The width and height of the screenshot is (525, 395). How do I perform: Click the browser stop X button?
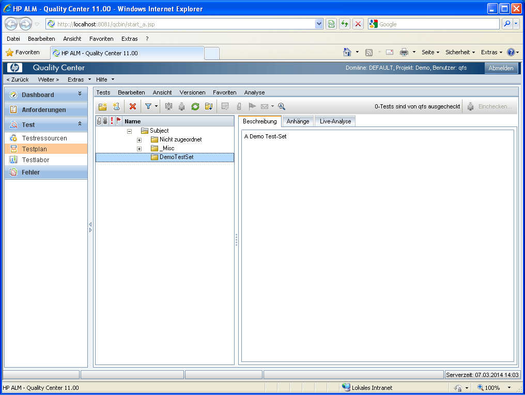click(x=358, y=24)
